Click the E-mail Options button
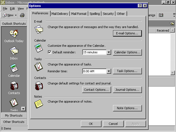This screenshot has width=176, height=132. pyautogui.click(x=127, y=33)
